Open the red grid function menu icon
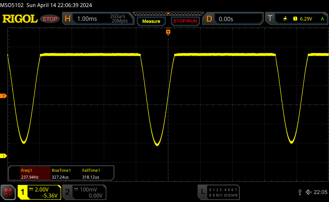The height and width of the screenshot is (202, 329). [x=8, y=192]
